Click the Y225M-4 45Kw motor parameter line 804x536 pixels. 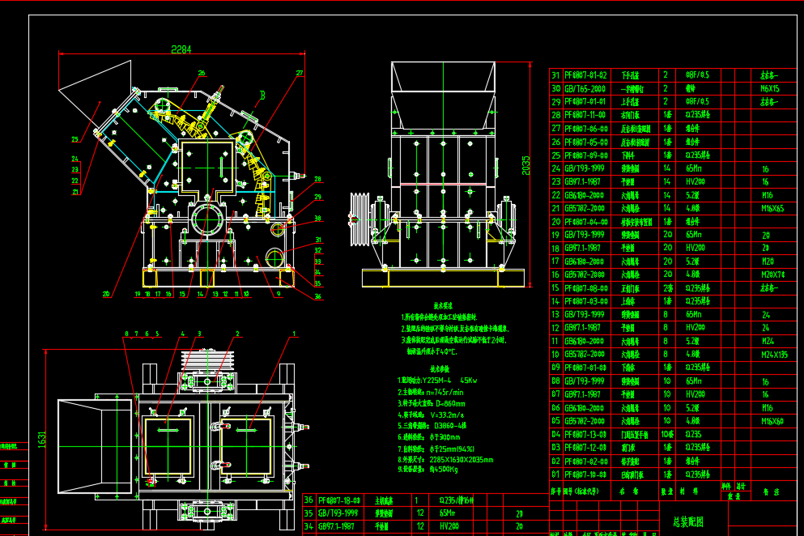tap(439, 379)
